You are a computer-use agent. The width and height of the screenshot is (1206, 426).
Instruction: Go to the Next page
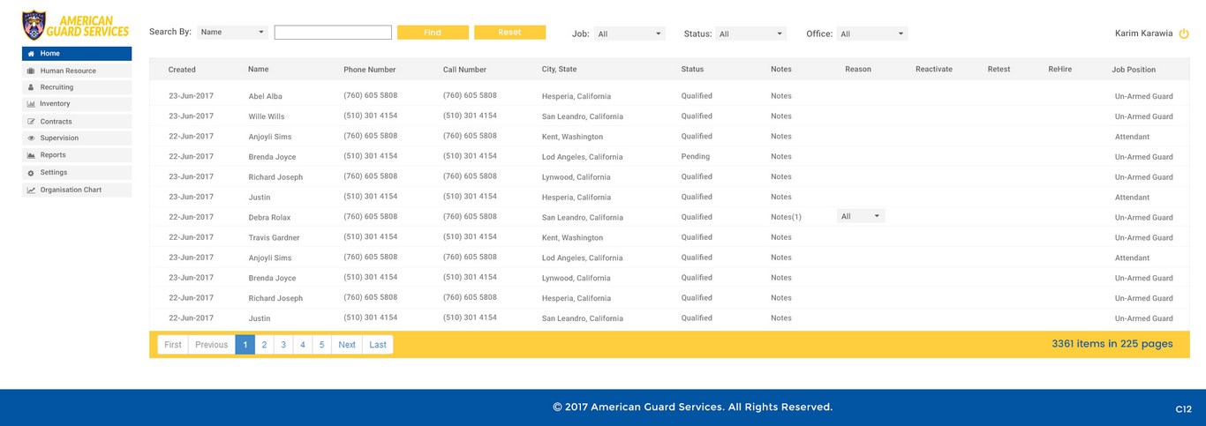347,345
